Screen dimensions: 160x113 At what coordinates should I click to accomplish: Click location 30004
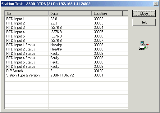point(98,28)
